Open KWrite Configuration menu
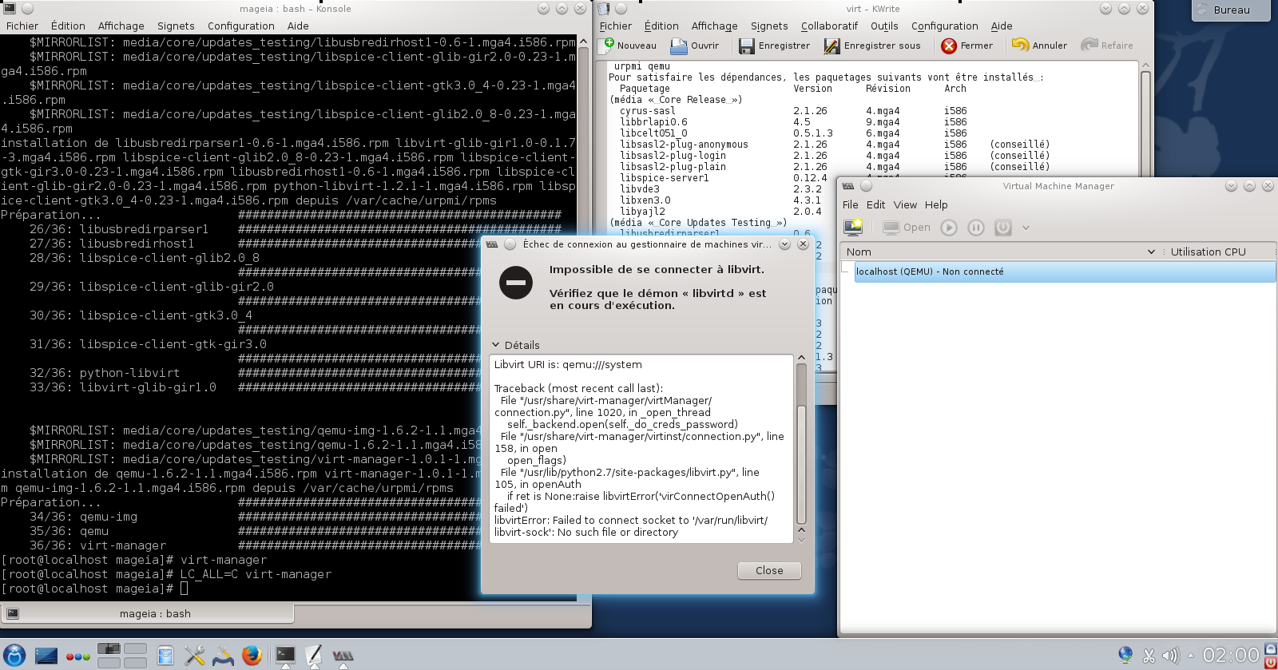1278x670 pixels. (944, 26)
